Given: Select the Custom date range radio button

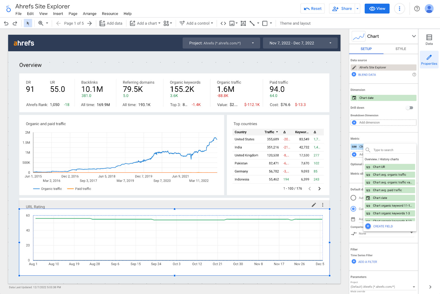Looking at the screenshot, I should coord(353,209).
